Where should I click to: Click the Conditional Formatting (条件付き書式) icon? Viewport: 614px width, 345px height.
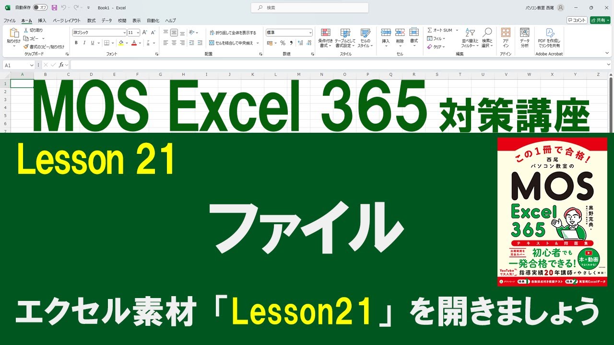coord(326,33)
